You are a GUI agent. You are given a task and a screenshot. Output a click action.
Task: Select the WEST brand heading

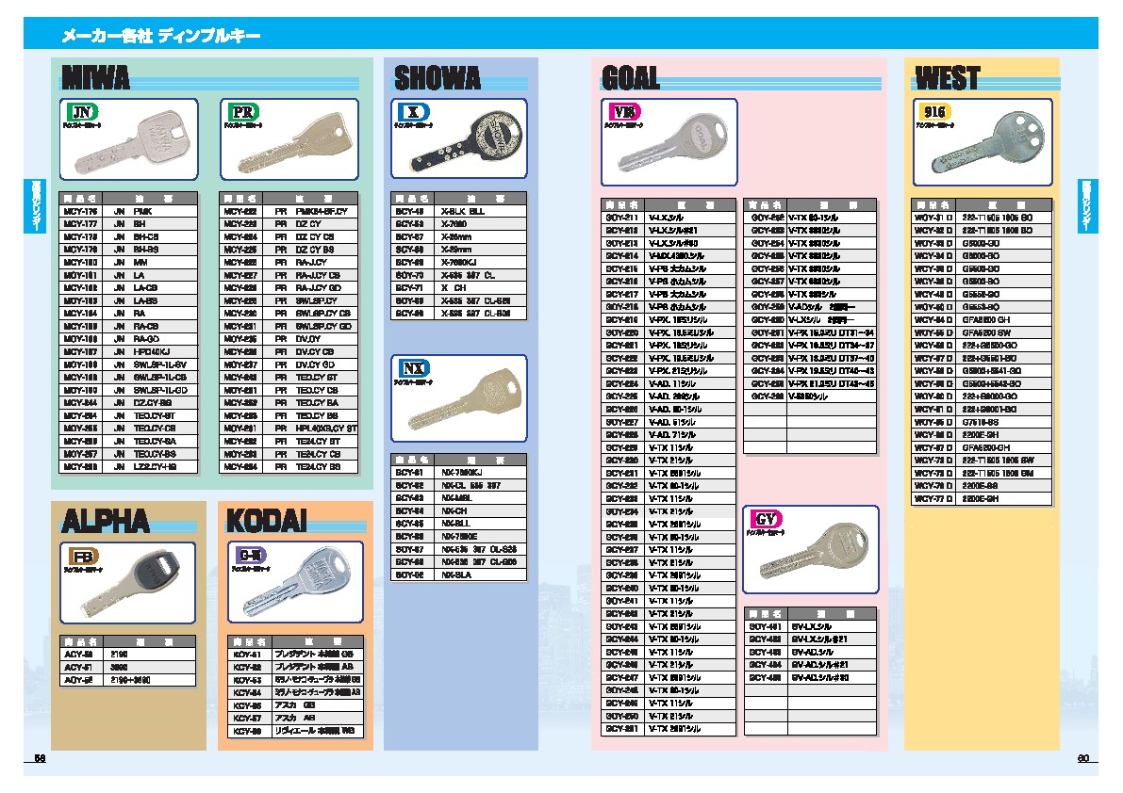[947, 78]
